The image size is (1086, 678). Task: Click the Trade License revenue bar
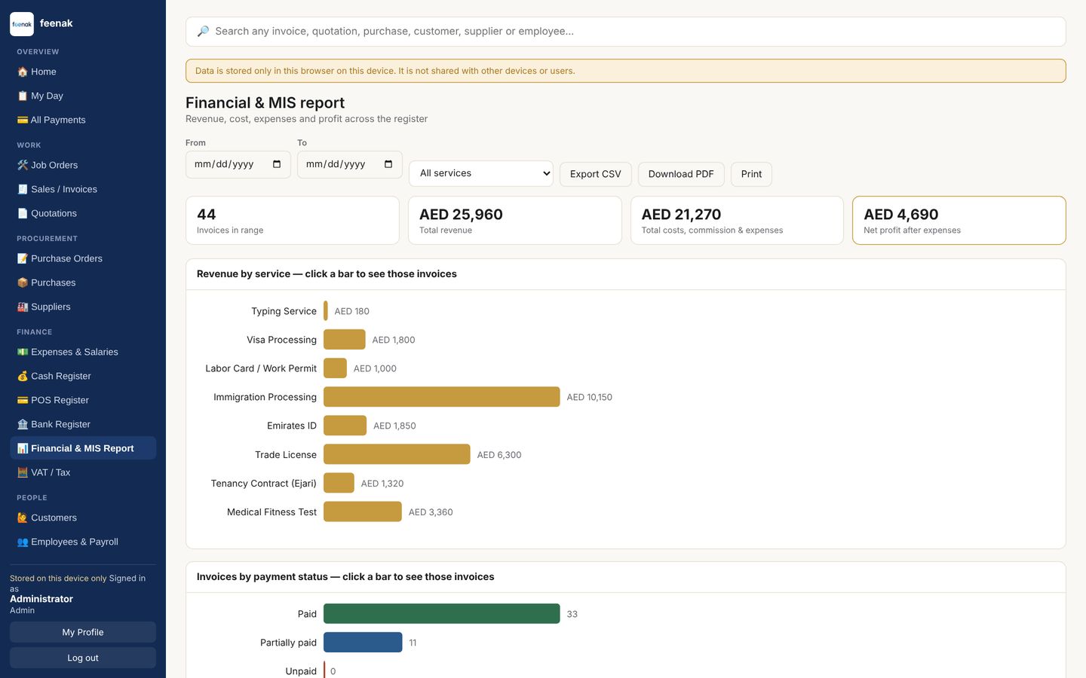pyautogui.click(x=397, y=454)
